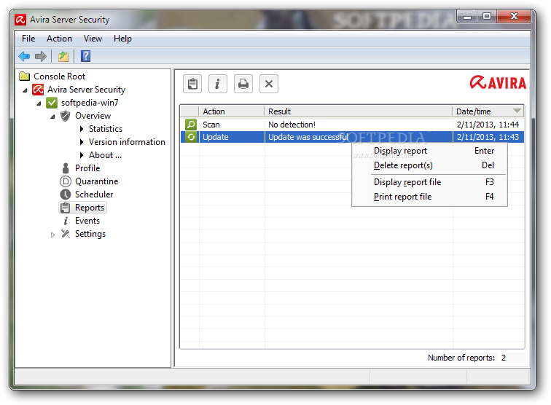
Task: Select Version information in the tree
Action: (127, 142)
